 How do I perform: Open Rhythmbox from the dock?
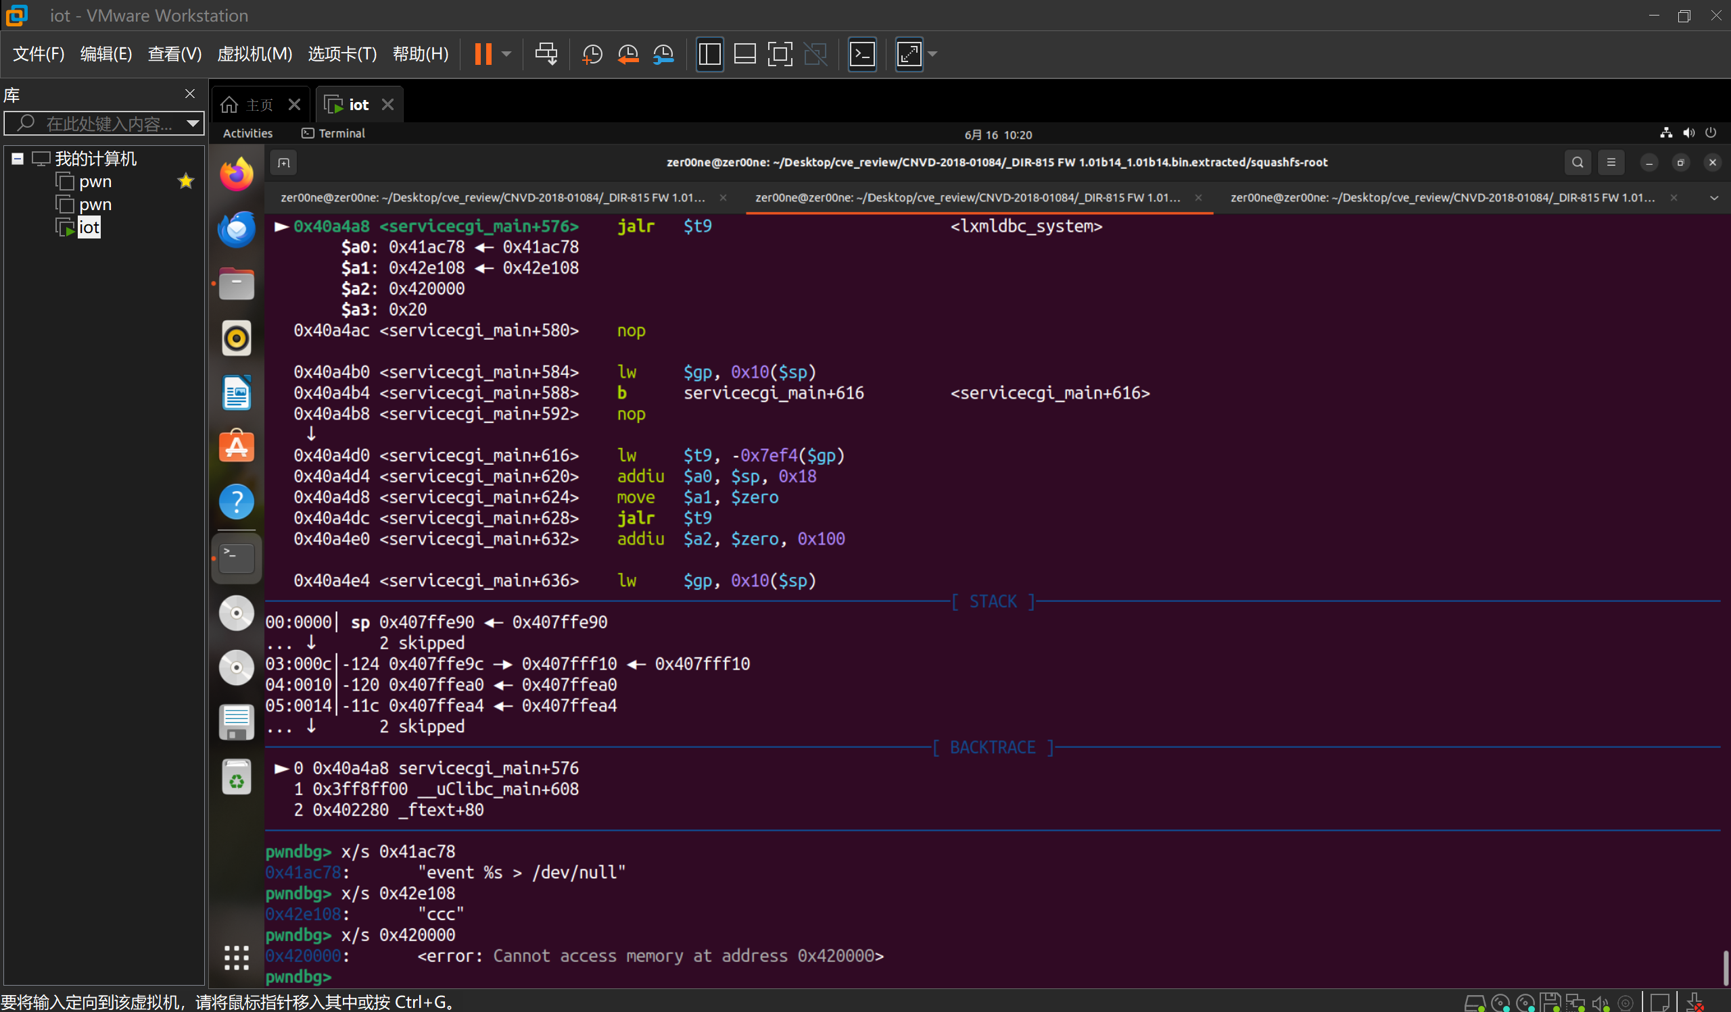click(x=236, y=338)
